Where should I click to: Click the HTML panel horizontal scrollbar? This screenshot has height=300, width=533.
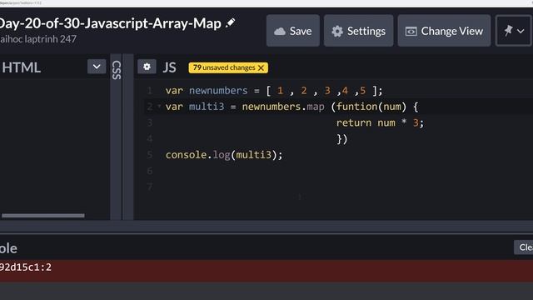click(x=43, y=215)
